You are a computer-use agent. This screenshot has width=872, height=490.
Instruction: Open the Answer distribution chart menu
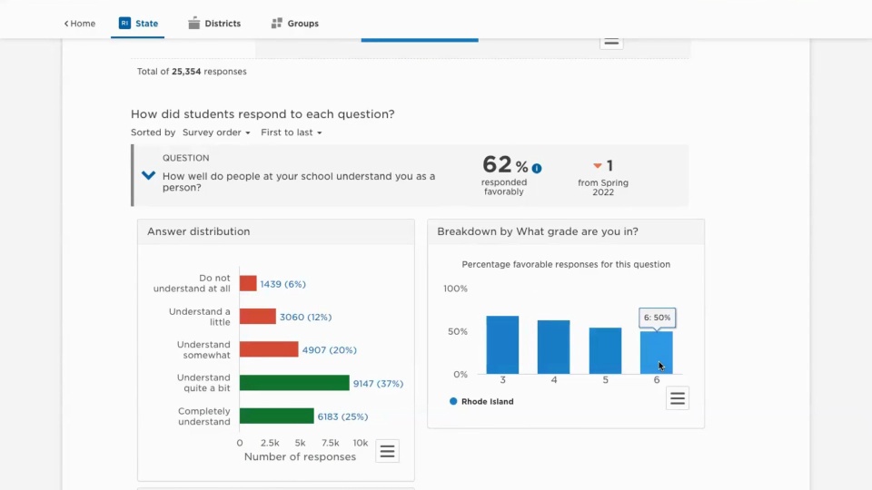(388, 451)
